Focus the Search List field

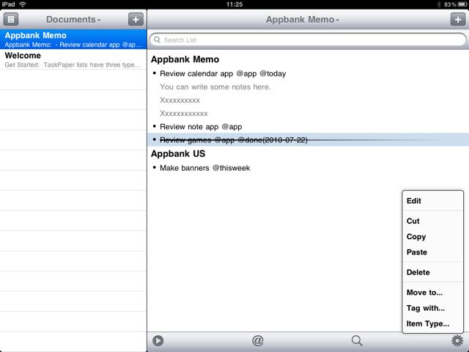tap(308, 40)
